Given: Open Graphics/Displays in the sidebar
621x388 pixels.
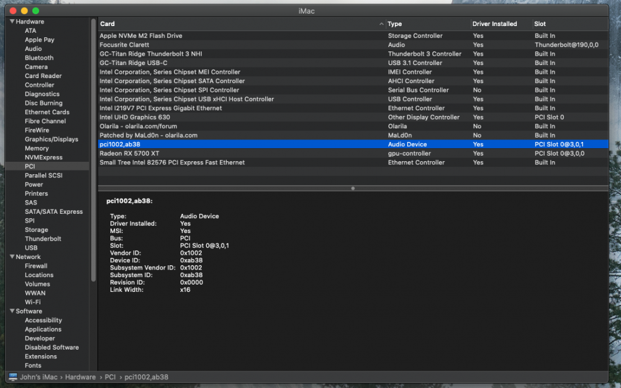Looking at the screenshot, I should click(x=52, y=139).
